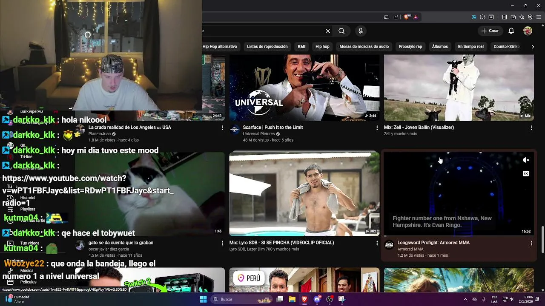Expand options for La cruda realidad video
The height and width of the screenshot is (306, 545).
(222, 127)
